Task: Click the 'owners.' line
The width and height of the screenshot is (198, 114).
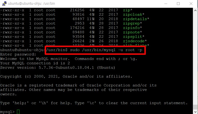Action: point(8,94)
